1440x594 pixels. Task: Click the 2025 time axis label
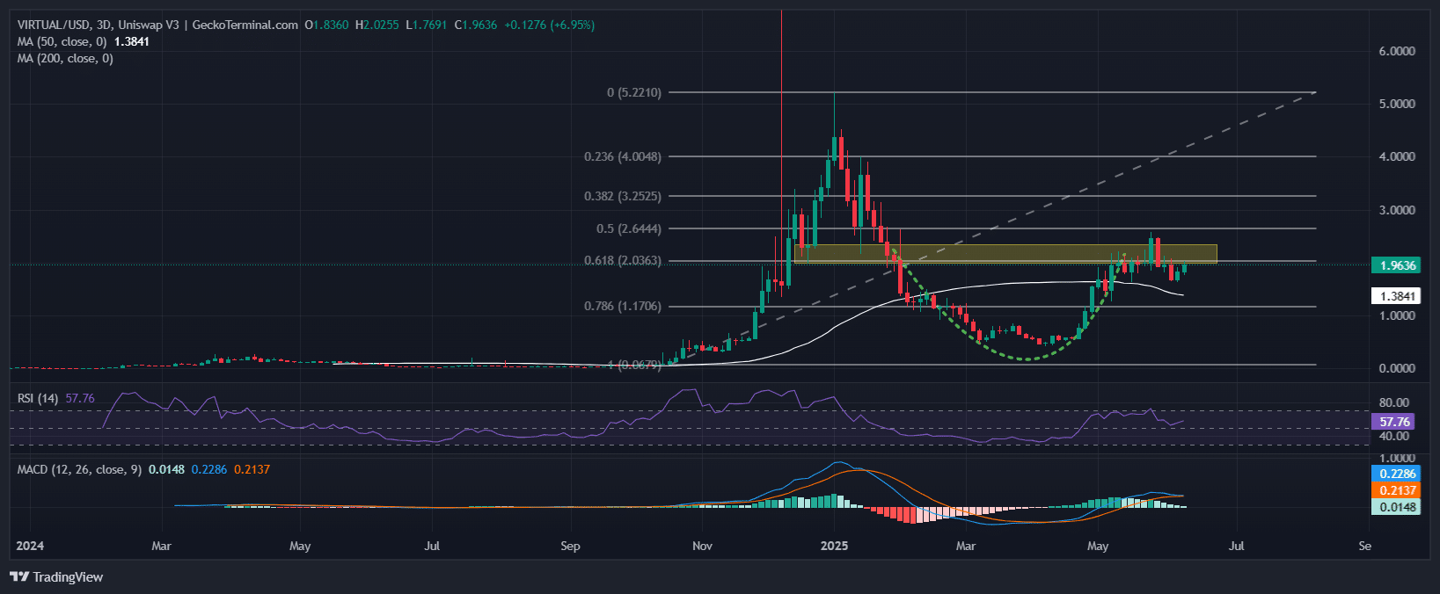pos(834,546)
